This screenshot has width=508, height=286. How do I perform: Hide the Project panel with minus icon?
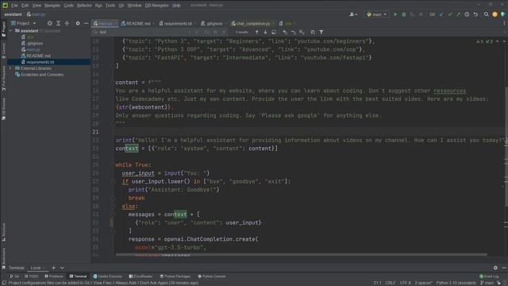pos(87,23)
